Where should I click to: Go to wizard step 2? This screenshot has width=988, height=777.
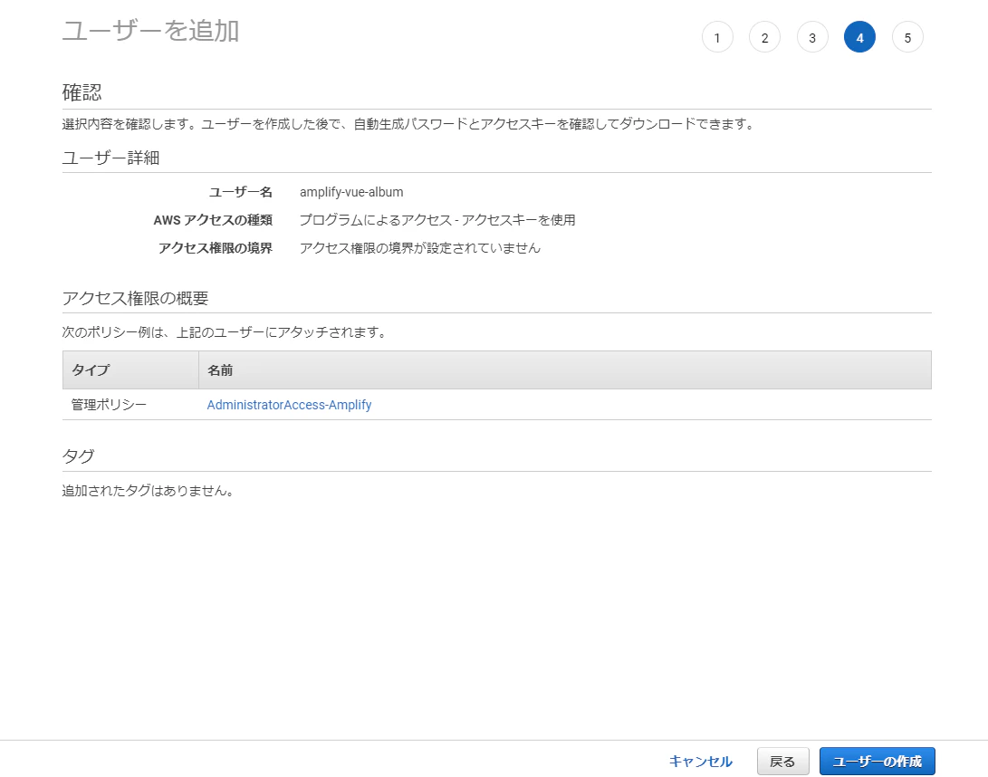point(764,37)
